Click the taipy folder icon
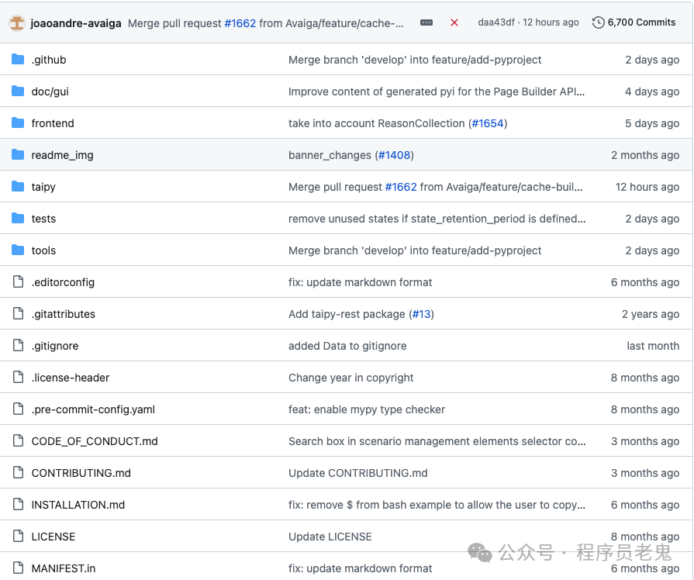This screenshot has height=580, width=694. click(18, 187)
